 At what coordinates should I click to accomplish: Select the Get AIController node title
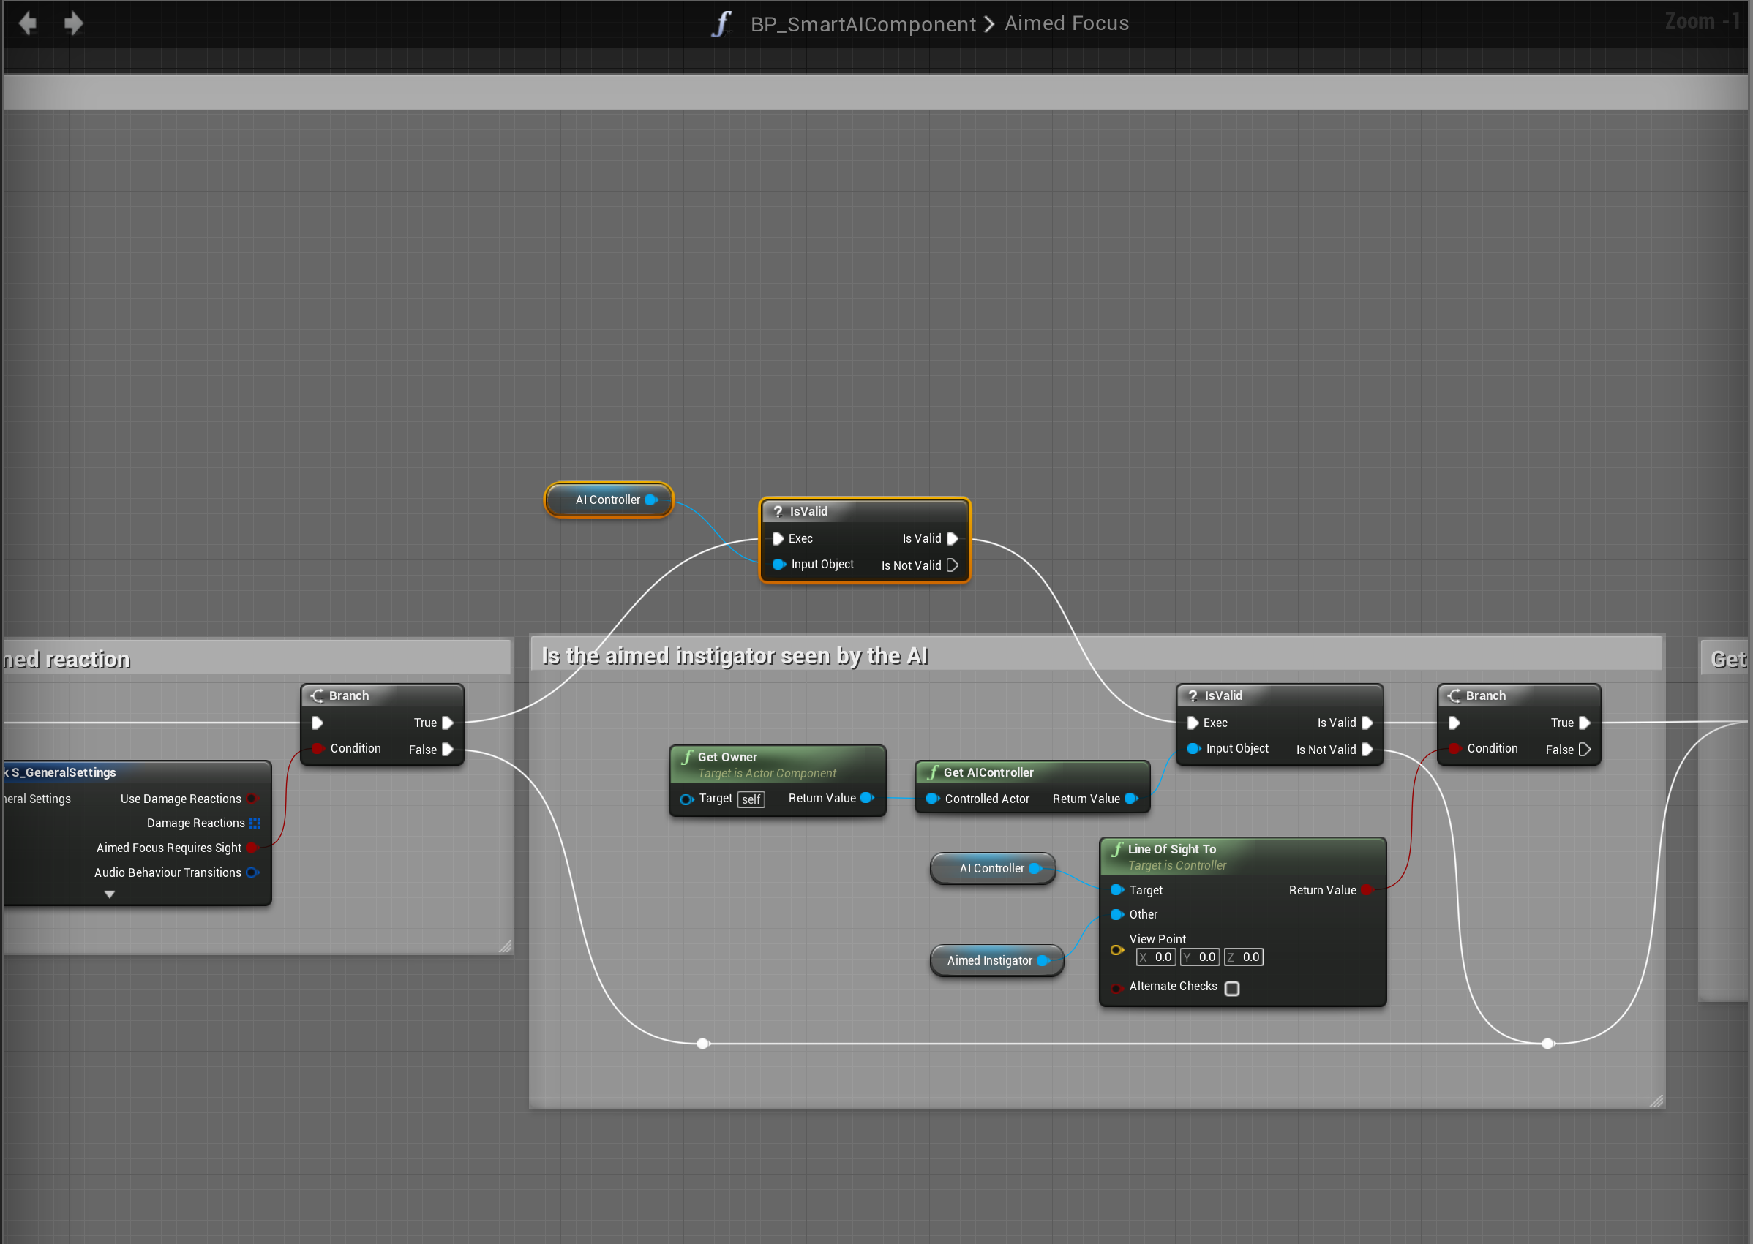click(988, 772)
